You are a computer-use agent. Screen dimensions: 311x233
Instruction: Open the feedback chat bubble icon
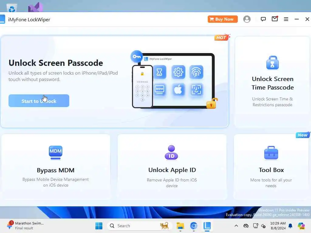(263, 19)
